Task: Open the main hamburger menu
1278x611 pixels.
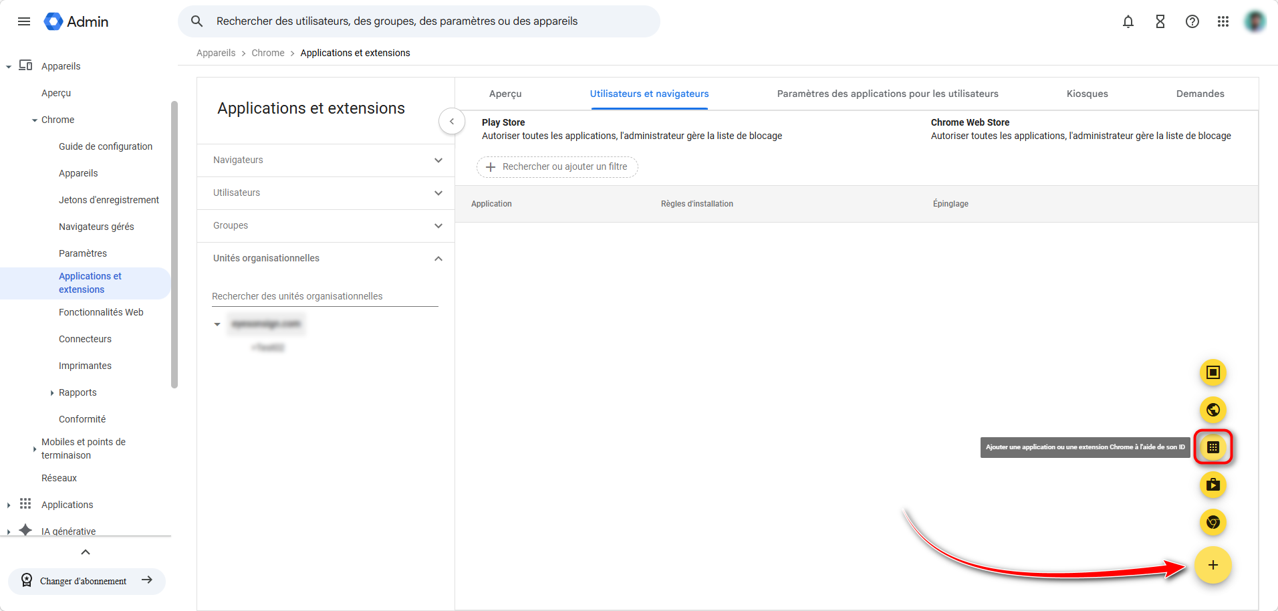Action: click(x=24, y=21)
